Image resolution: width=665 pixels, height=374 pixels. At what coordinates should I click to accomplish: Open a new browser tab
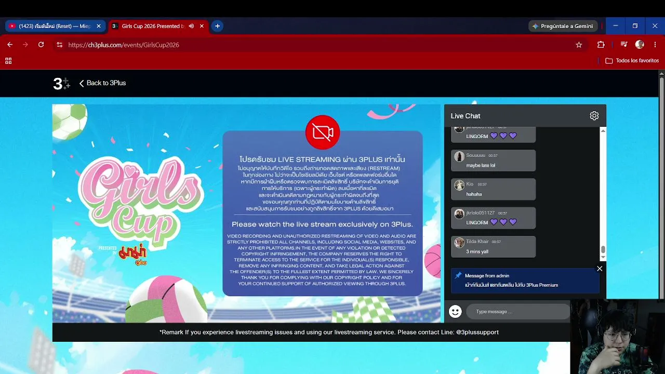click(x=217, y=26)
